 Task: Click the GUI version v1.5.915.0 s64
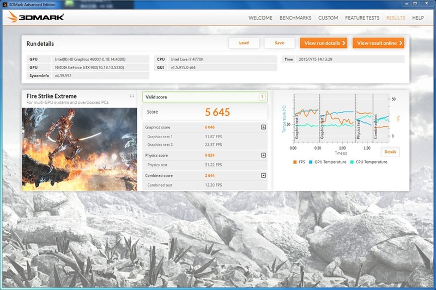click(183, 67)
